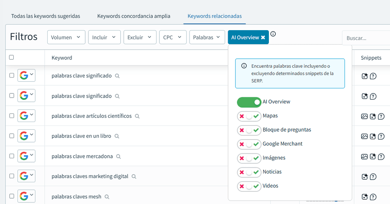Toggle the Google Merchant snippet switch
Screen dimensions: 390x204
[x=249, y=144]
